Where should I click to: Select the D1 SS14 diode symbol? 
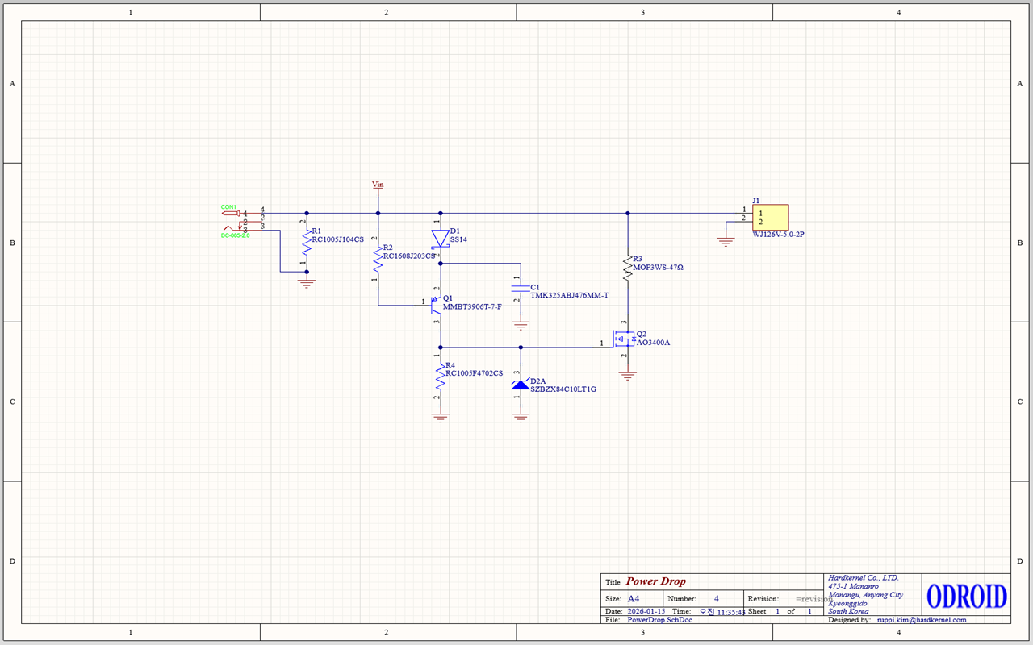[x=440, y=238]
